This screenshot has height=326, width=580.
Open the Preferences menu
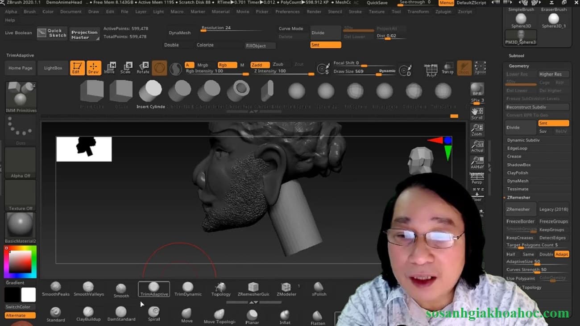pos(287,12)
